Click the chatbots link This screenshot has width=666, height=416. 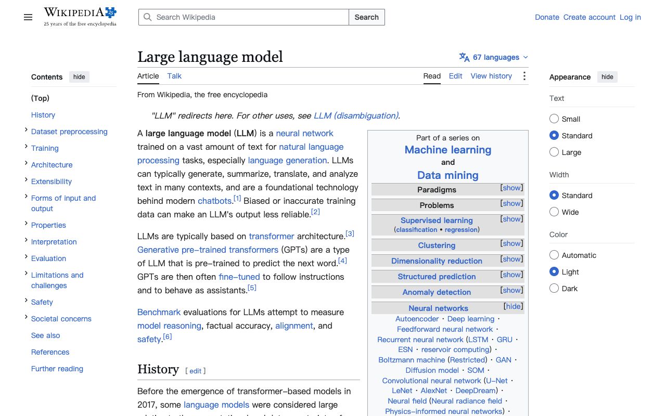pos(214,201)
